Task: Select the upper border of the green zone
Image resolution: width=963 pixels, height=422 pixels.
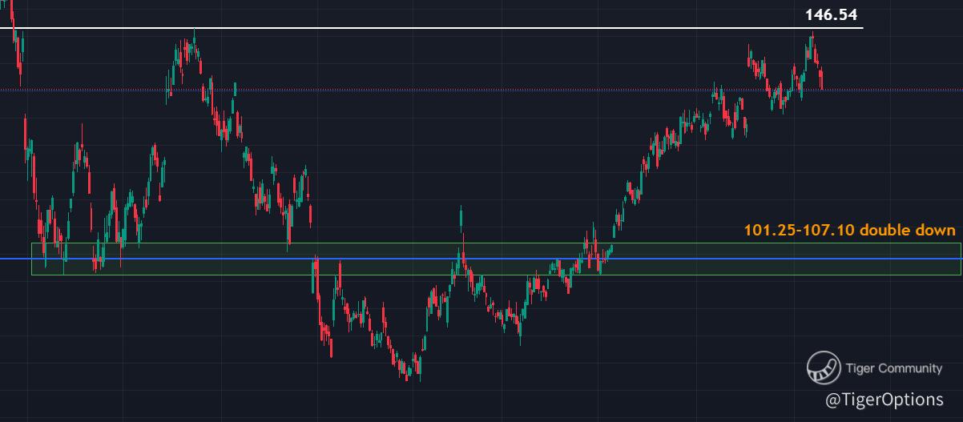Action: pos(496,243)
